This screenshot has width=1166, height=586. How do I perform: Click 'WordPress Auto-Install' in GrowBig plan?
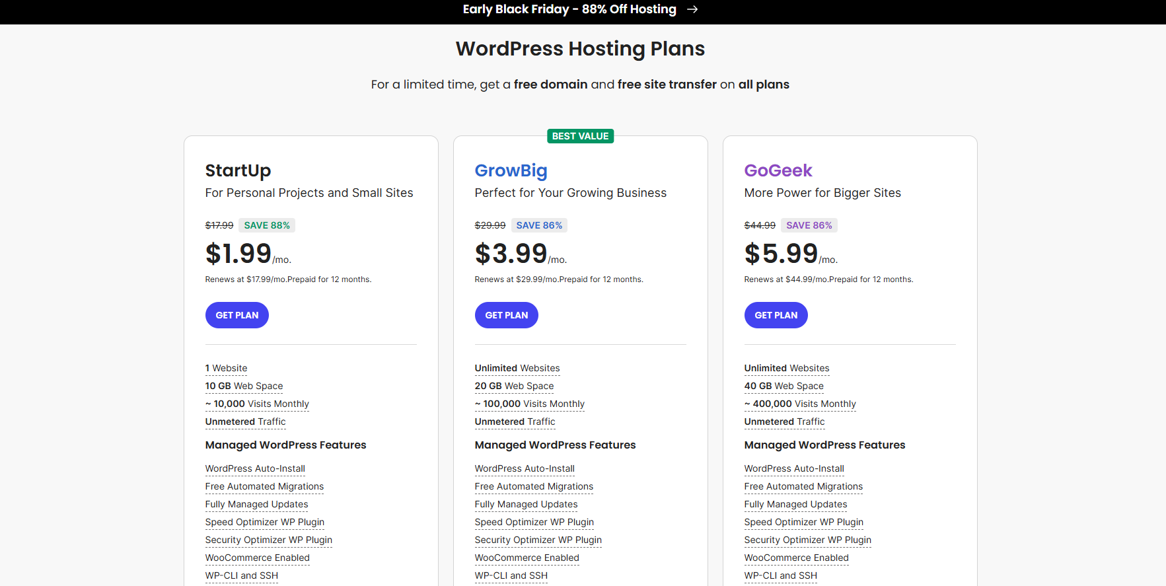pyautogui.click(x=525, y=468)
